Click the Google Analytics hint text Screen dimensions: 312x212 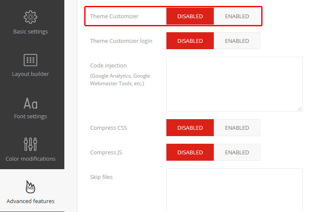point(120,80)
